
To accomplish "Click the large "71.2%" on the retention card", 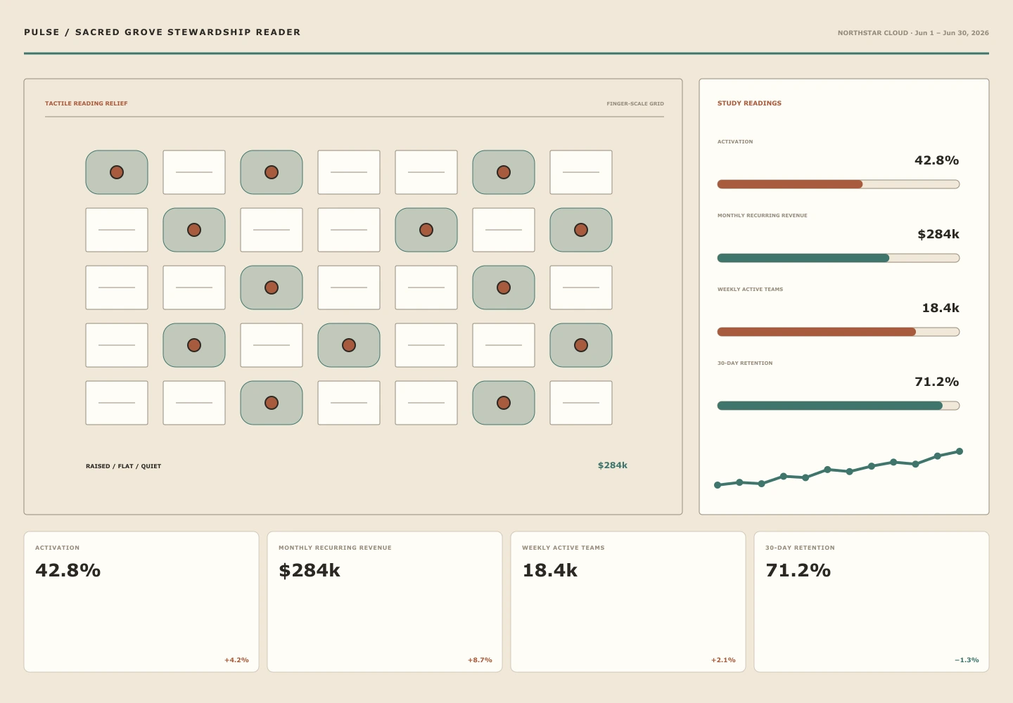I will [x=798, y=570].
